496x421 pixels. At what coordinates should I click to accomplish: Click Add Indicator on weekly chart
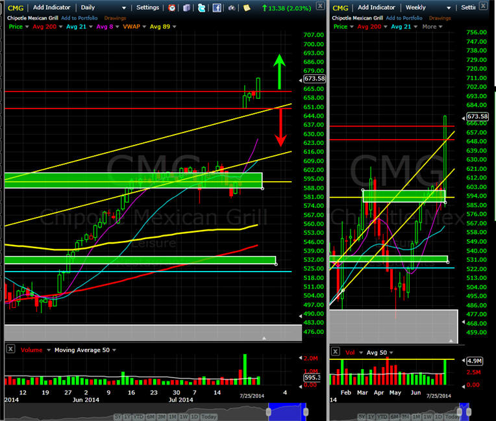(377, 7)
